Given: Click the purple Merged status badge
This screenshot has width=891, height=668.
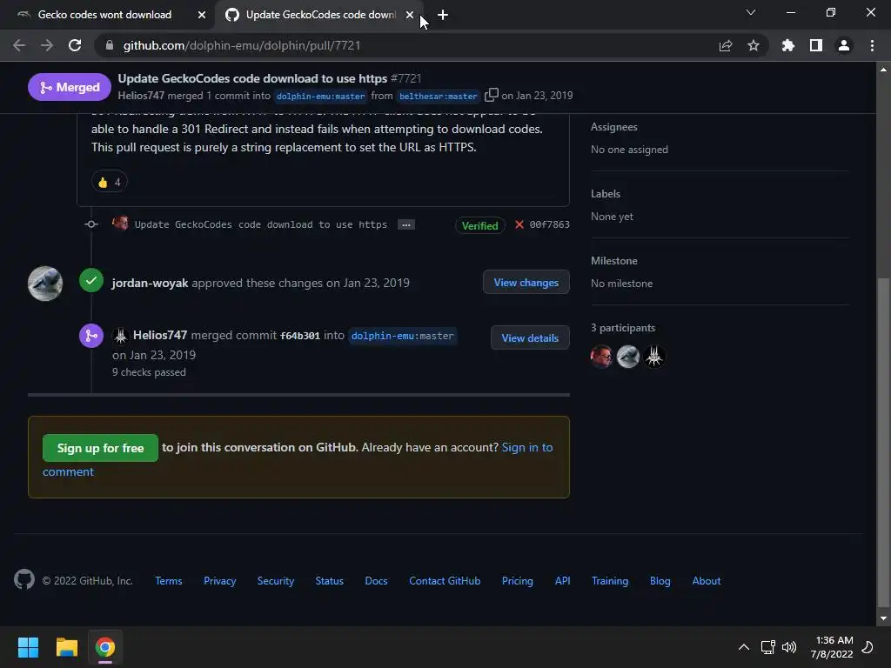Looking at the screenshot, I should [70, 87].
